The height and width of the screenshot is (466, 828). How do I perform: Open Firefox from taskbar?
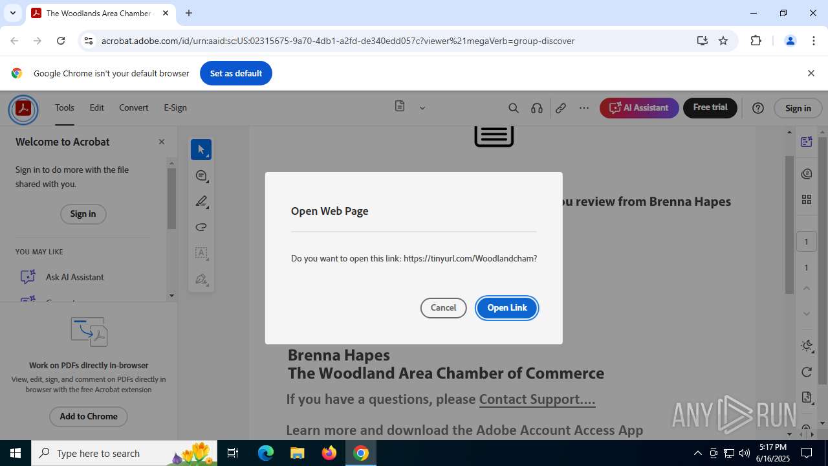click(x=329, y=453)
